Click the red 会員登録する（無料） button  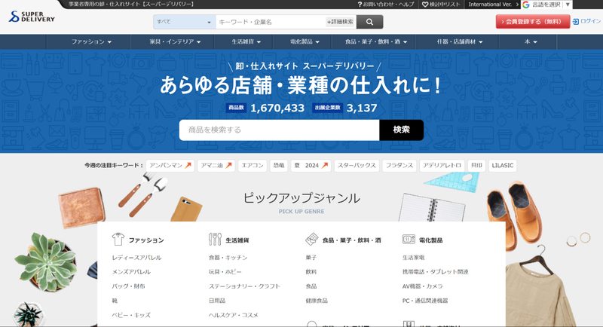pos(533,22)
